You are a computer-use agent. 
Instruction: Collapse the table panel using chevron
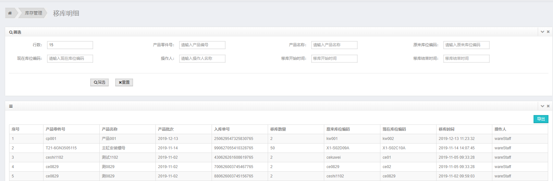click(542, 106)
